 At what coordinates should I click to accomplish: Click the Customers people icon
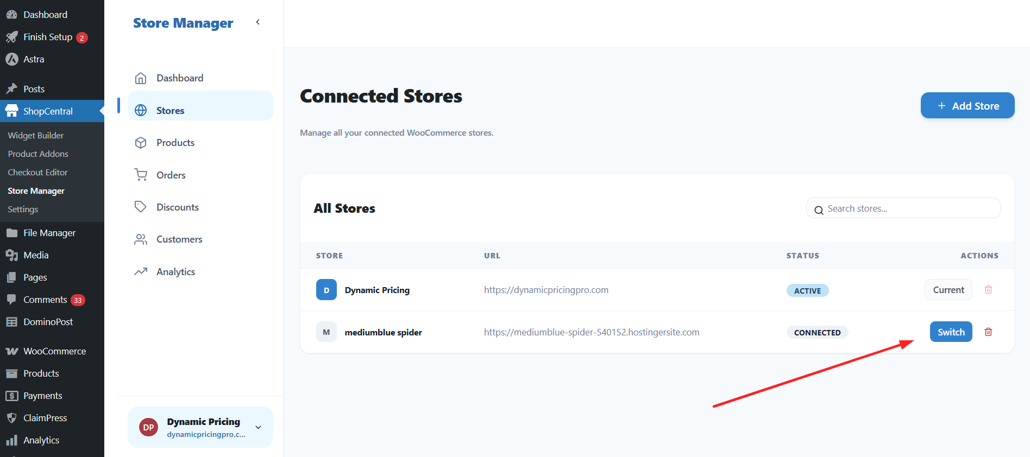141,239
